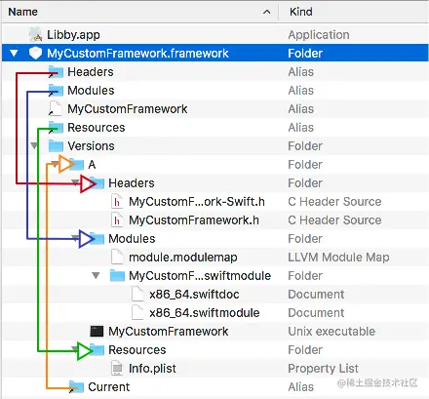Collapse the MyCustomFramework.framework disclosure triangle

coord(14,53)
